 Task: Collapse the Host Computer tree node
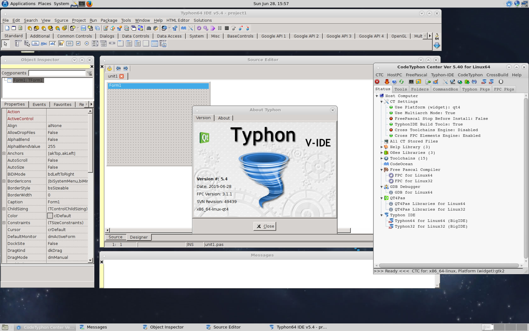[377, 96]
